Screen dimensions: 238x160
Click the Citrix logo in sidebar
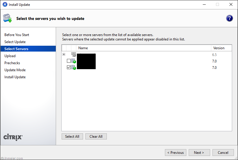point(13,137)
